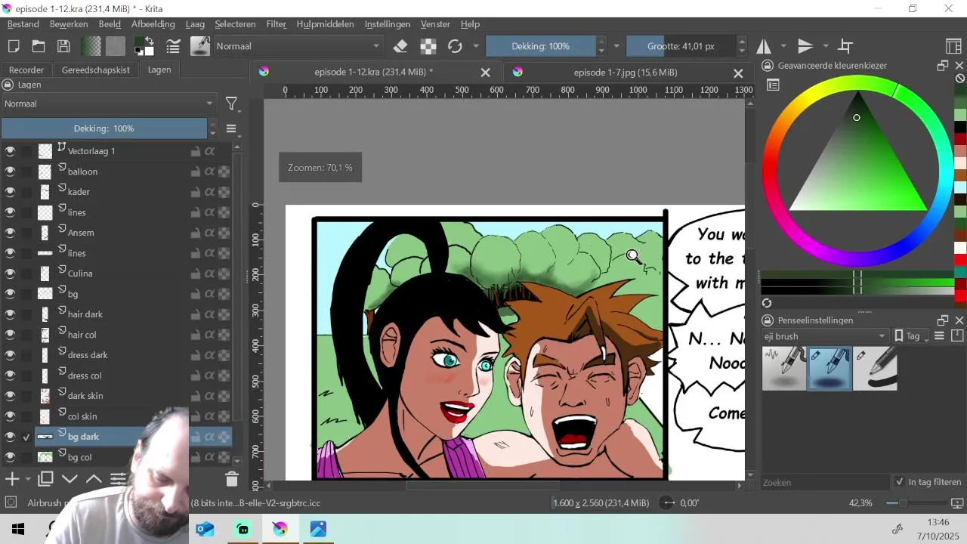Open layer filter funnel icon
Image resolution: width=967 pixels, height=544 pixels.
(x=232, y=104)
